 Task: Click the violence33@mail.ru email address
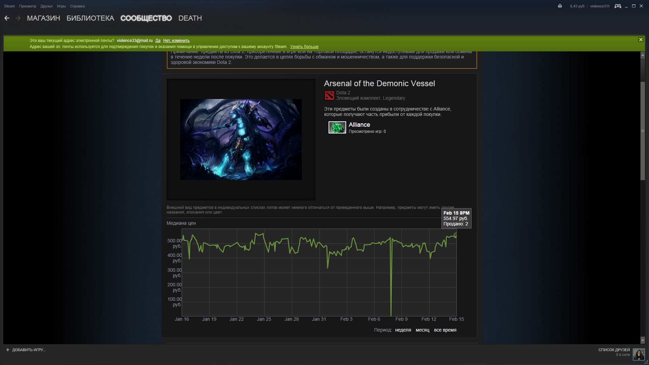click(x=135, y=41)
